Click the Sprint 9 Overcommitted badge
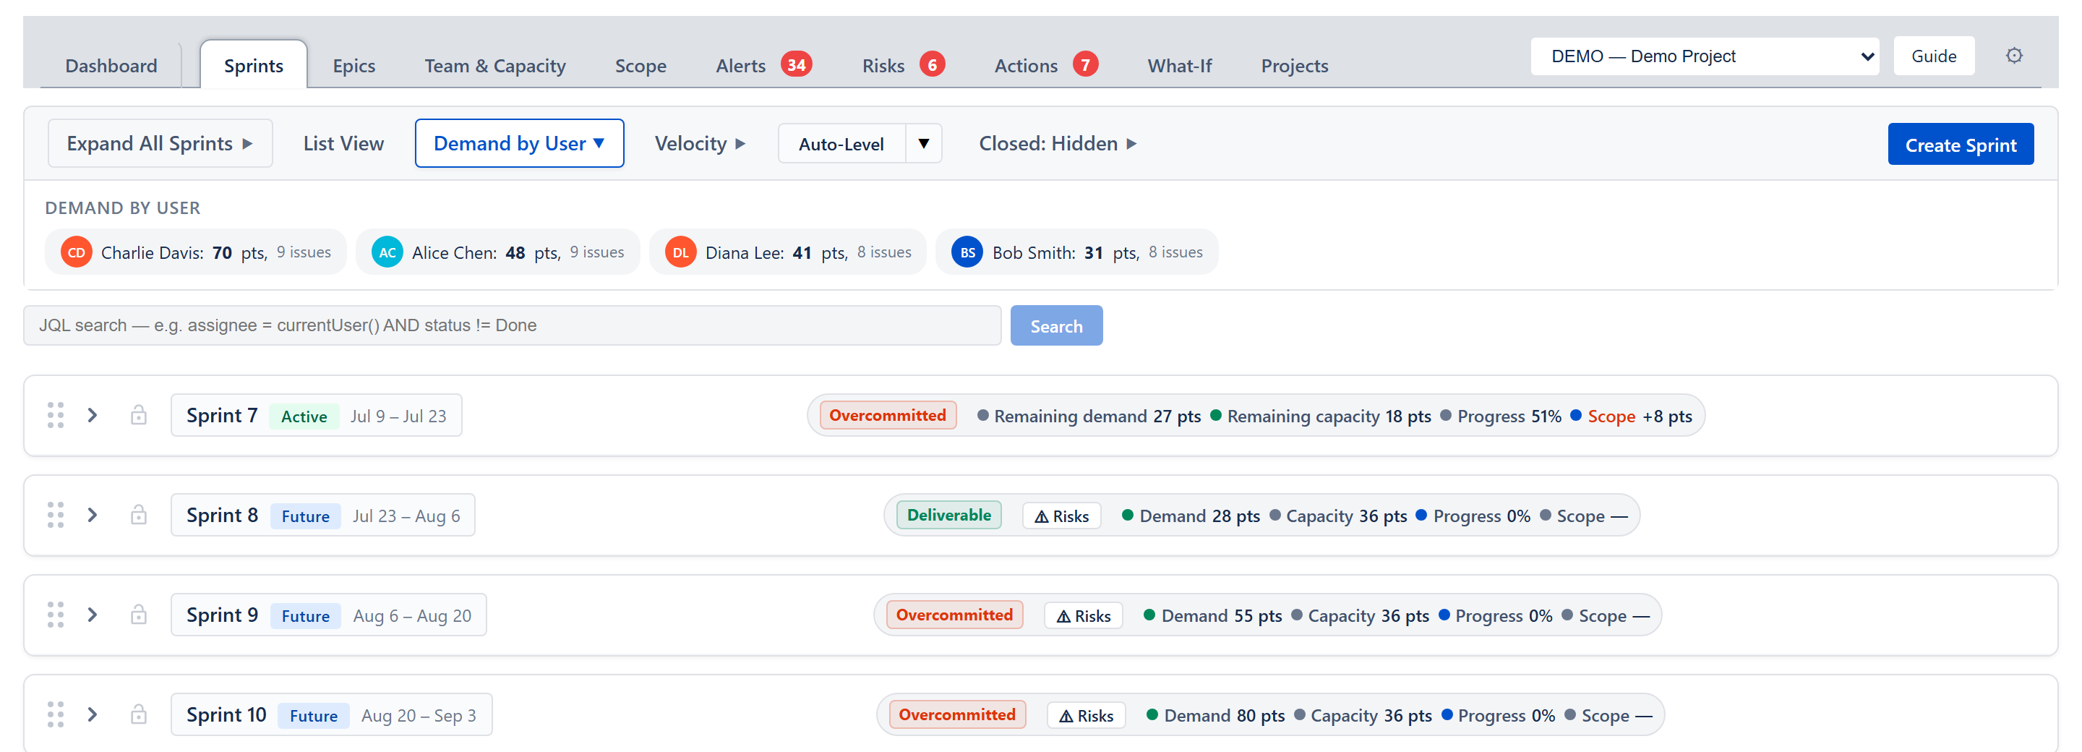The height and width of the screenshot is (752, 2082). coord(954,615)
